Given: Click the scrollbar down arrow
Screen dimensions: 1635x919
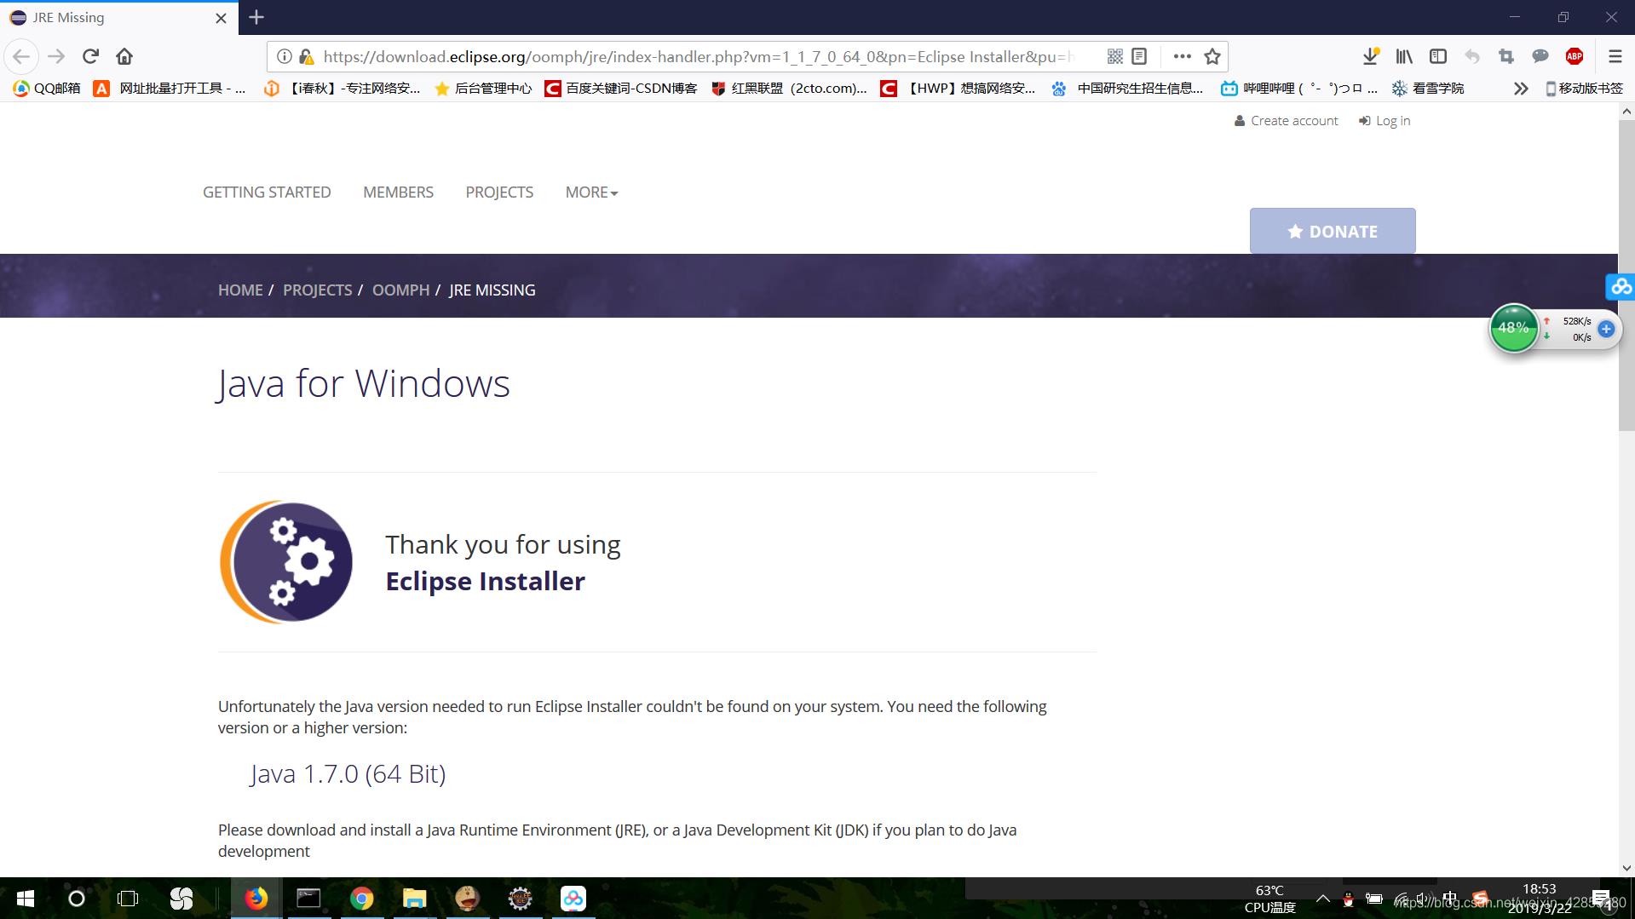Looking at the screenshot, I should [x=1626, y=868].
